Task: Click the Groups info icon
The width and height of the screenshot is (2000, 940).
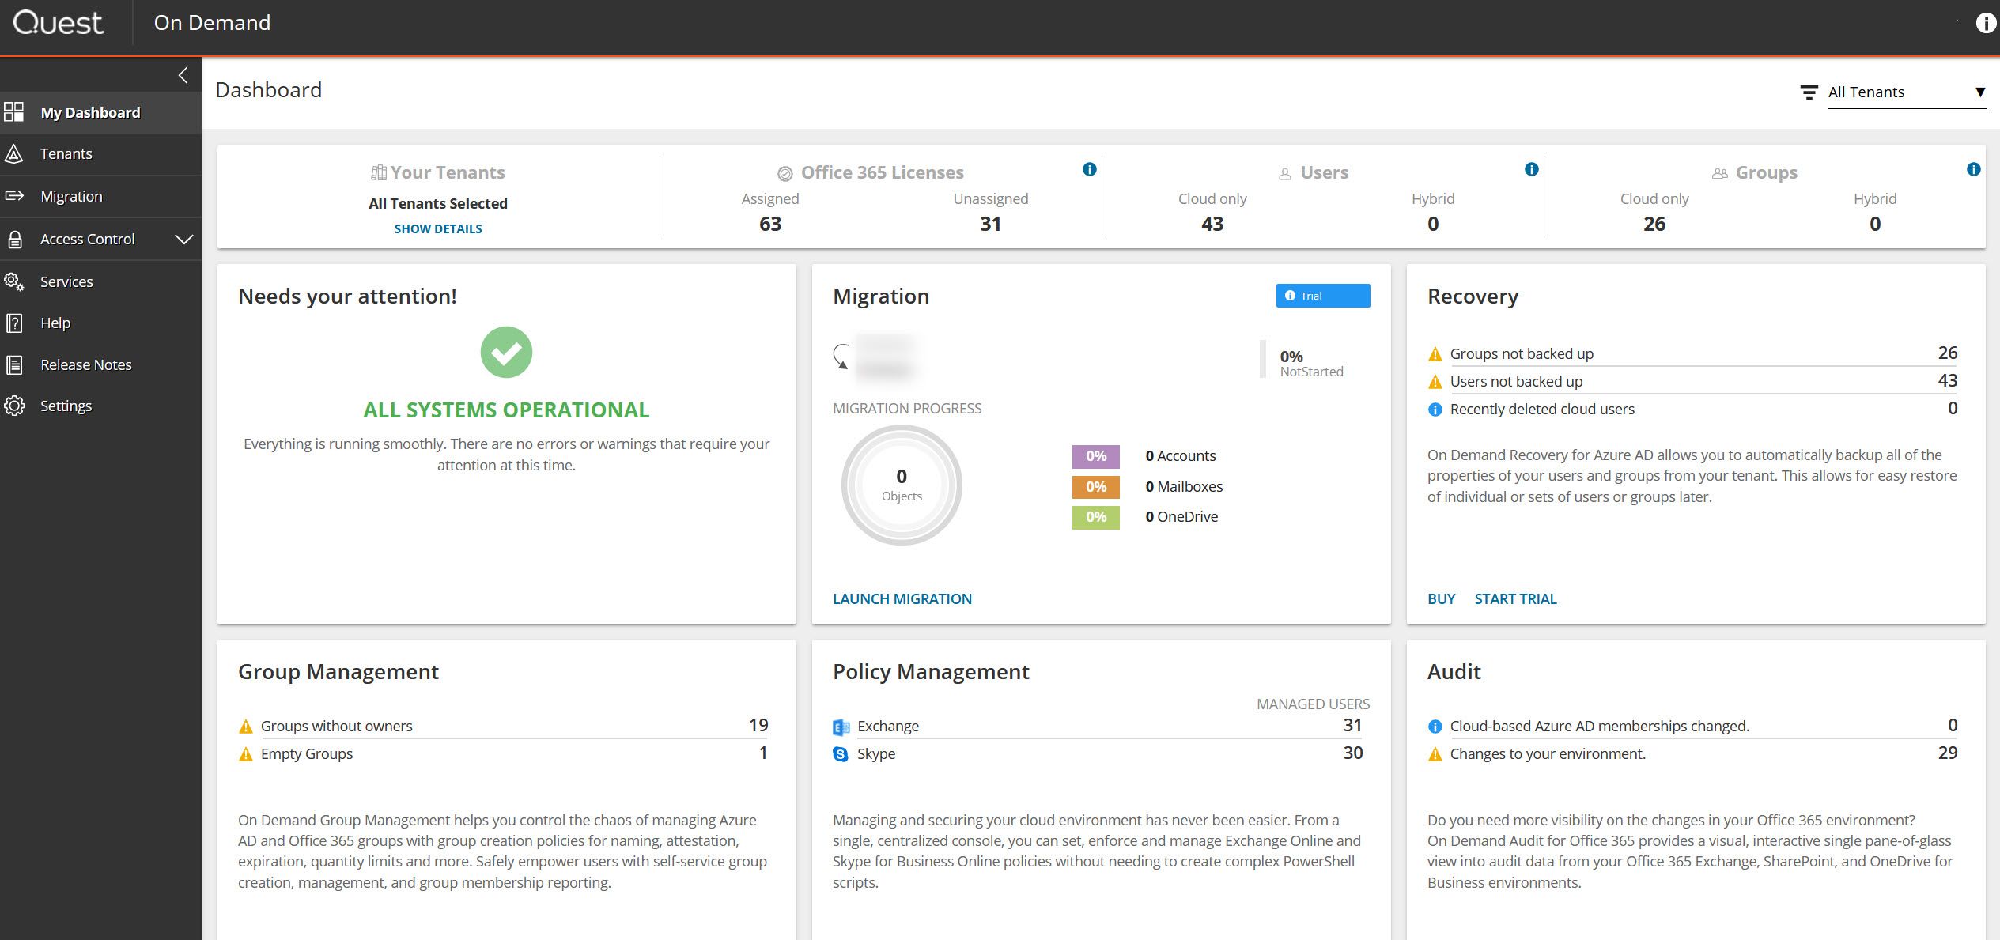Action: click(x=1973, y=169)
